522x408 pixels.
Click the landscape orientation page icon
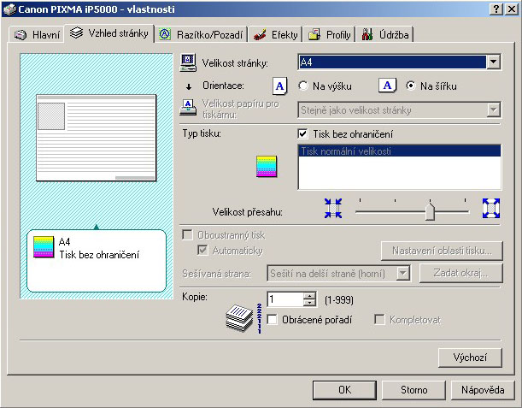(x=388, y=86)
